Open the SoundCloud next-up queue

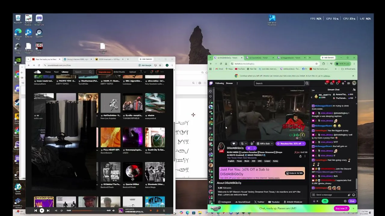coord(164,211)
